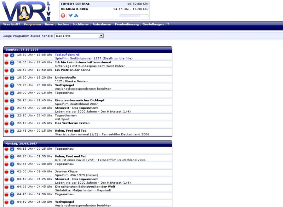Screen dimensions: 283x207
Task: Switch to previous channel with down arrow
Action: point(70,16)
